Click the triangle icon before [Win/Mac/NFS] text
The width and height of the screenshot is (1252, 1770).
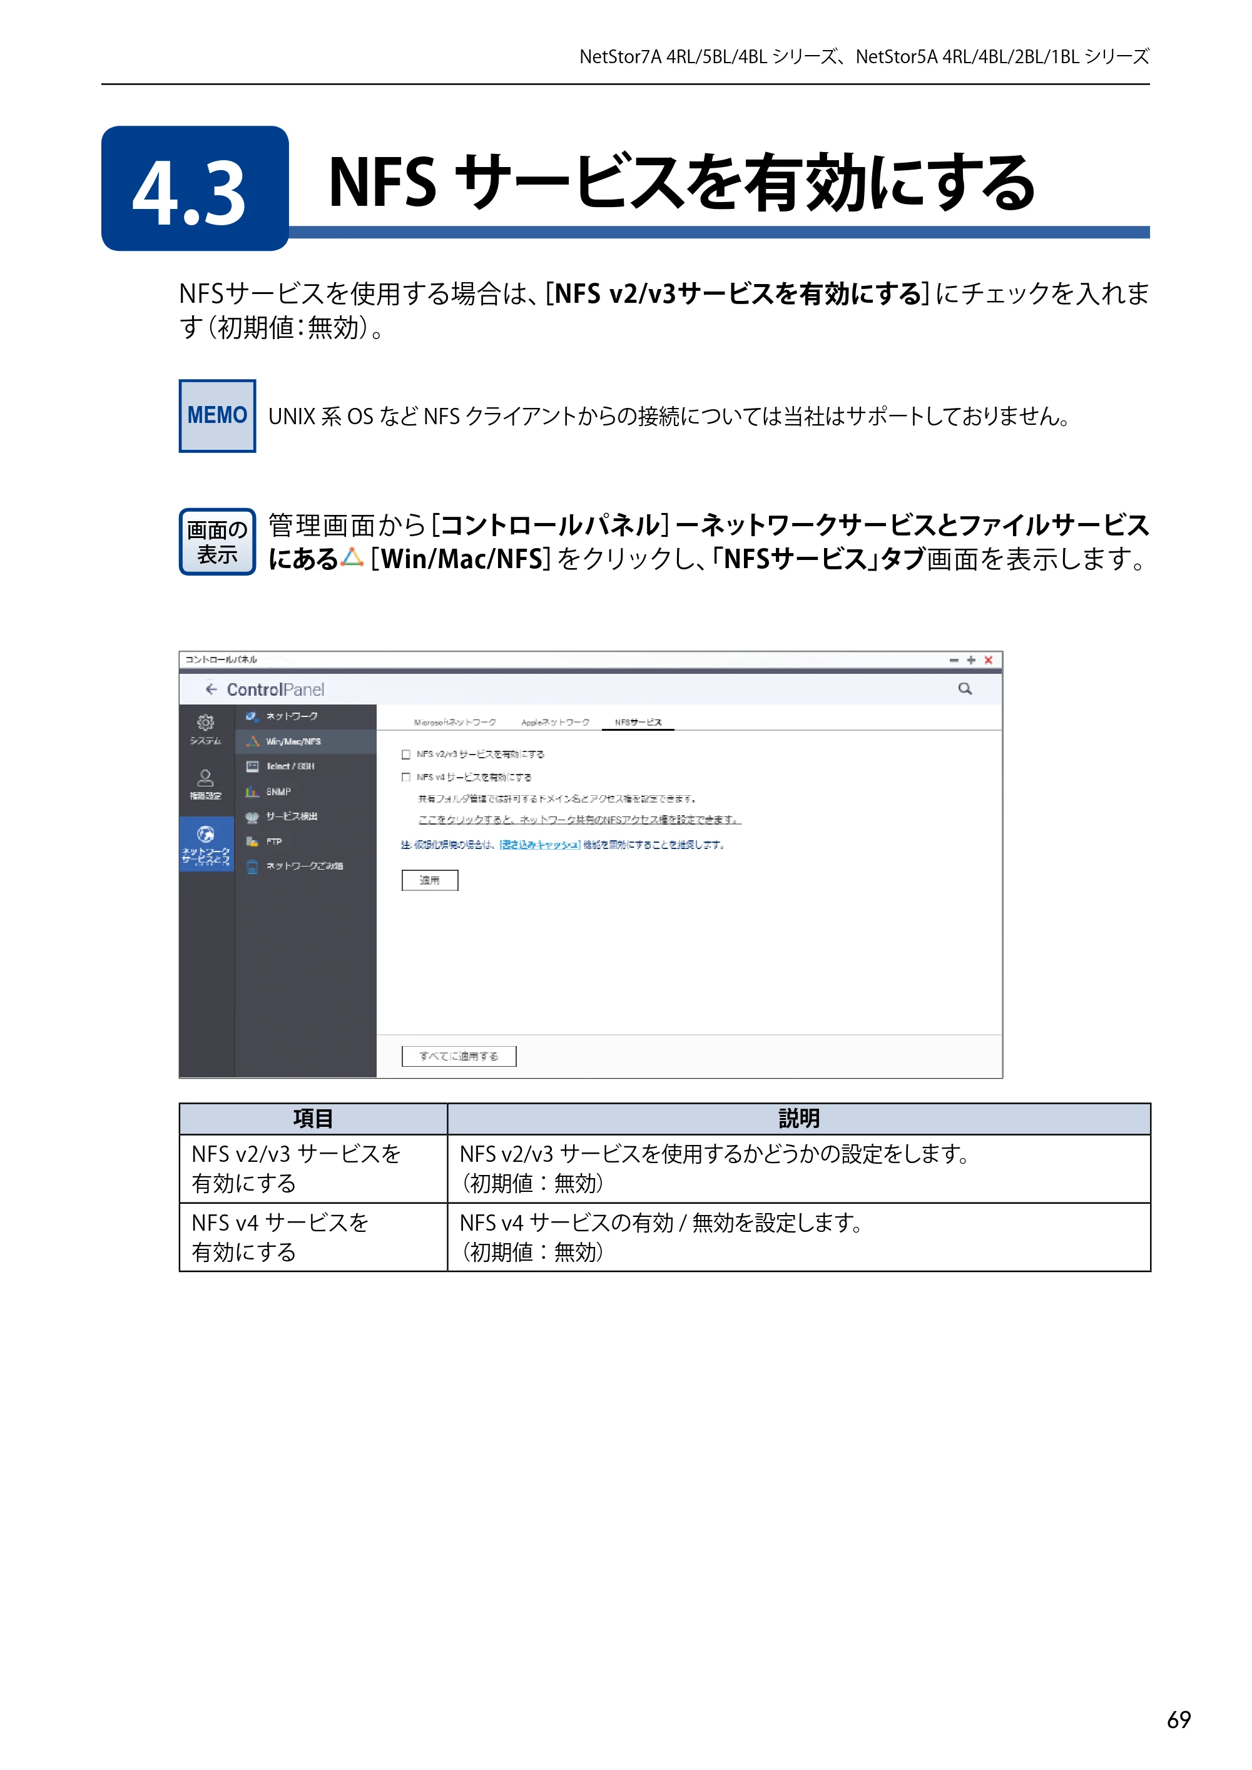[x=352, y=557]
